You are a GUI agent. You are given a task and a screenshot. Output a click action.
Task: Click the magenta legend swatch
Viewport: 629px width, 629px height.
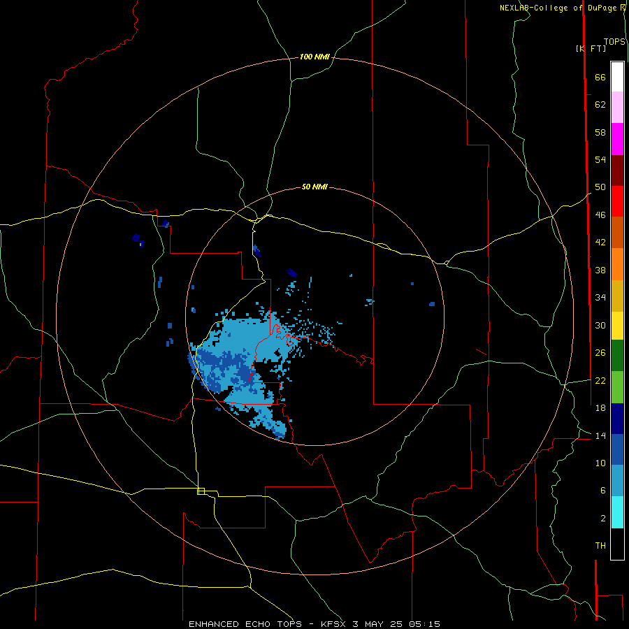point(617,139)
